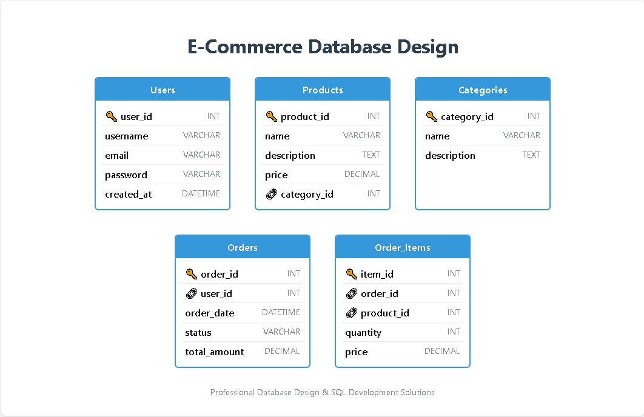Select the Categories table header
644x417 pixels.
coord(483,90)
